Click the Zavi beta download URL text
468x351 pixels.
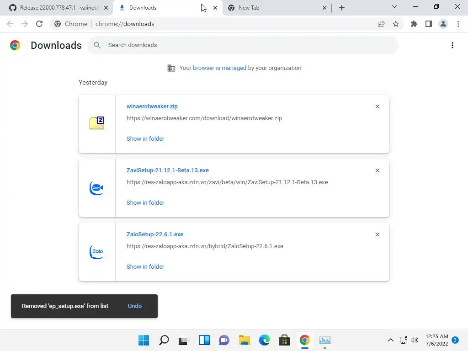(227, 182)
